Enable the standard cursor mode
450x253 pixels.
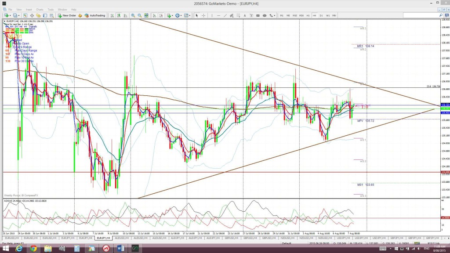tap(196, 15)
